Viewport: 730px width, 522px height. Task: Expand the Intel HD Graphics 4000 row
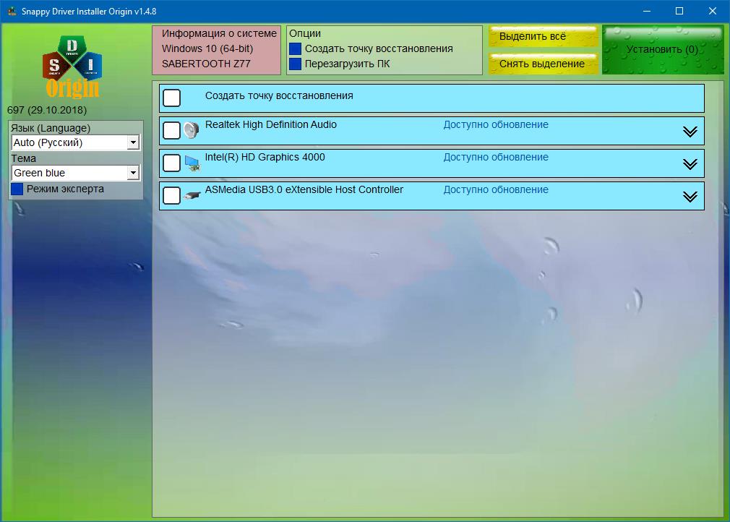tap(690, 164)
